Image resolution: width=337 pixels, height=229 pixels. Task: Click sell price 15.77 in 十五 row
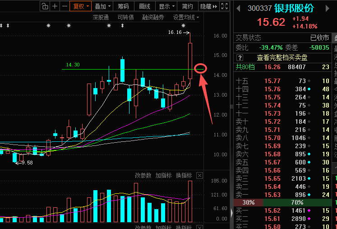(272, 81)
